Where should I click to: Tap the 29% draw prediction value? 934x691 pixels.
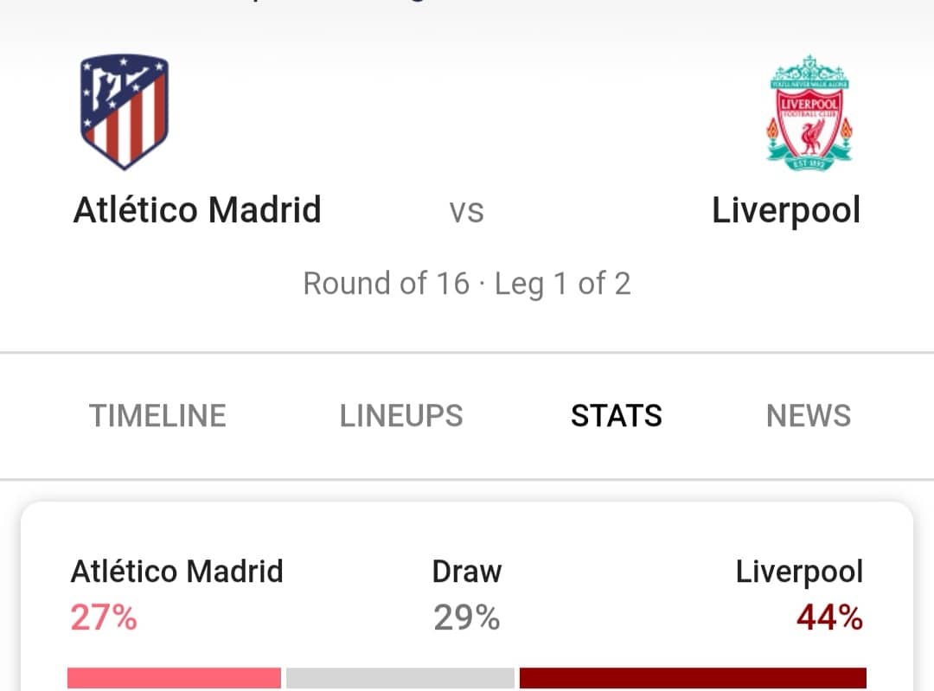click(x=466, y=617)
